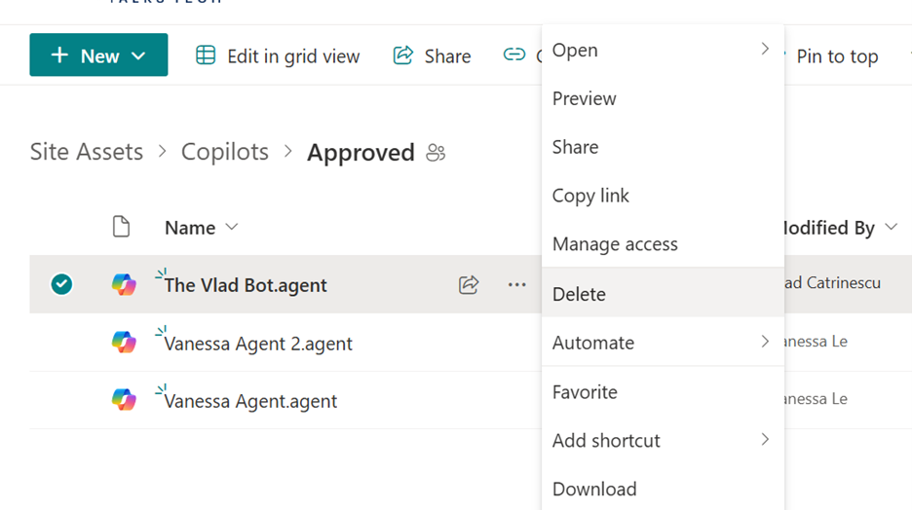The image size is (912, 510).
Task: Navigate to Copilots in the breadcrumb
Action: 225,152
